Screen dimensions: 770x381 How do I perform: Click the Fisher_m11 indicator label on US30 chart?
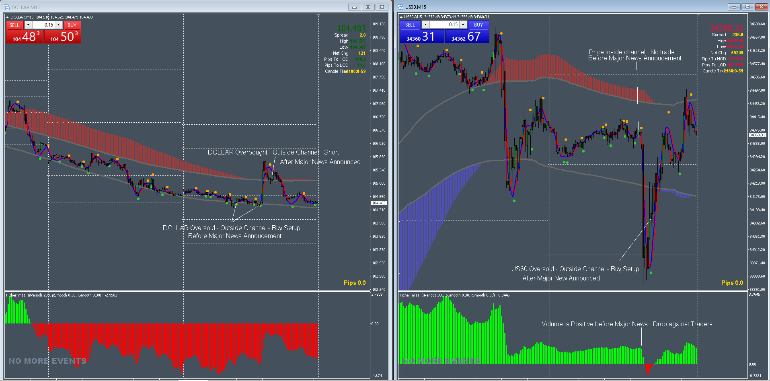coord(454,295)
